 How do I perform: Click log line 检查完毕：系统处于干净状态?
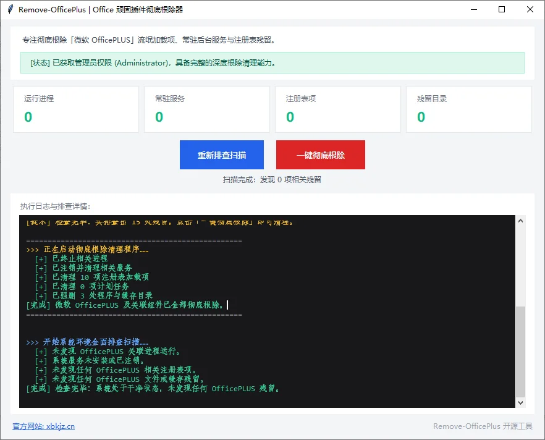click(x=153, y=389)
